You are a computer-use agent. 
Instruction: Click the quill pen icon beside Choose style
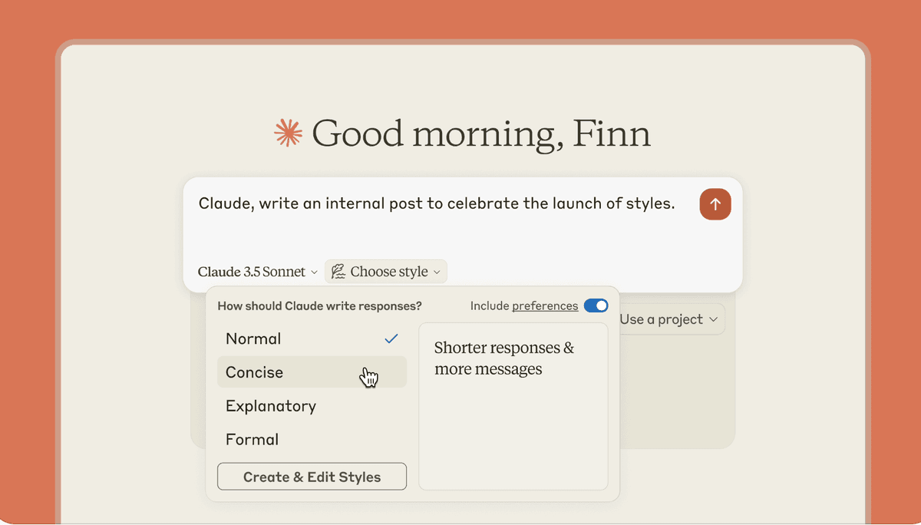click(338, 271)
